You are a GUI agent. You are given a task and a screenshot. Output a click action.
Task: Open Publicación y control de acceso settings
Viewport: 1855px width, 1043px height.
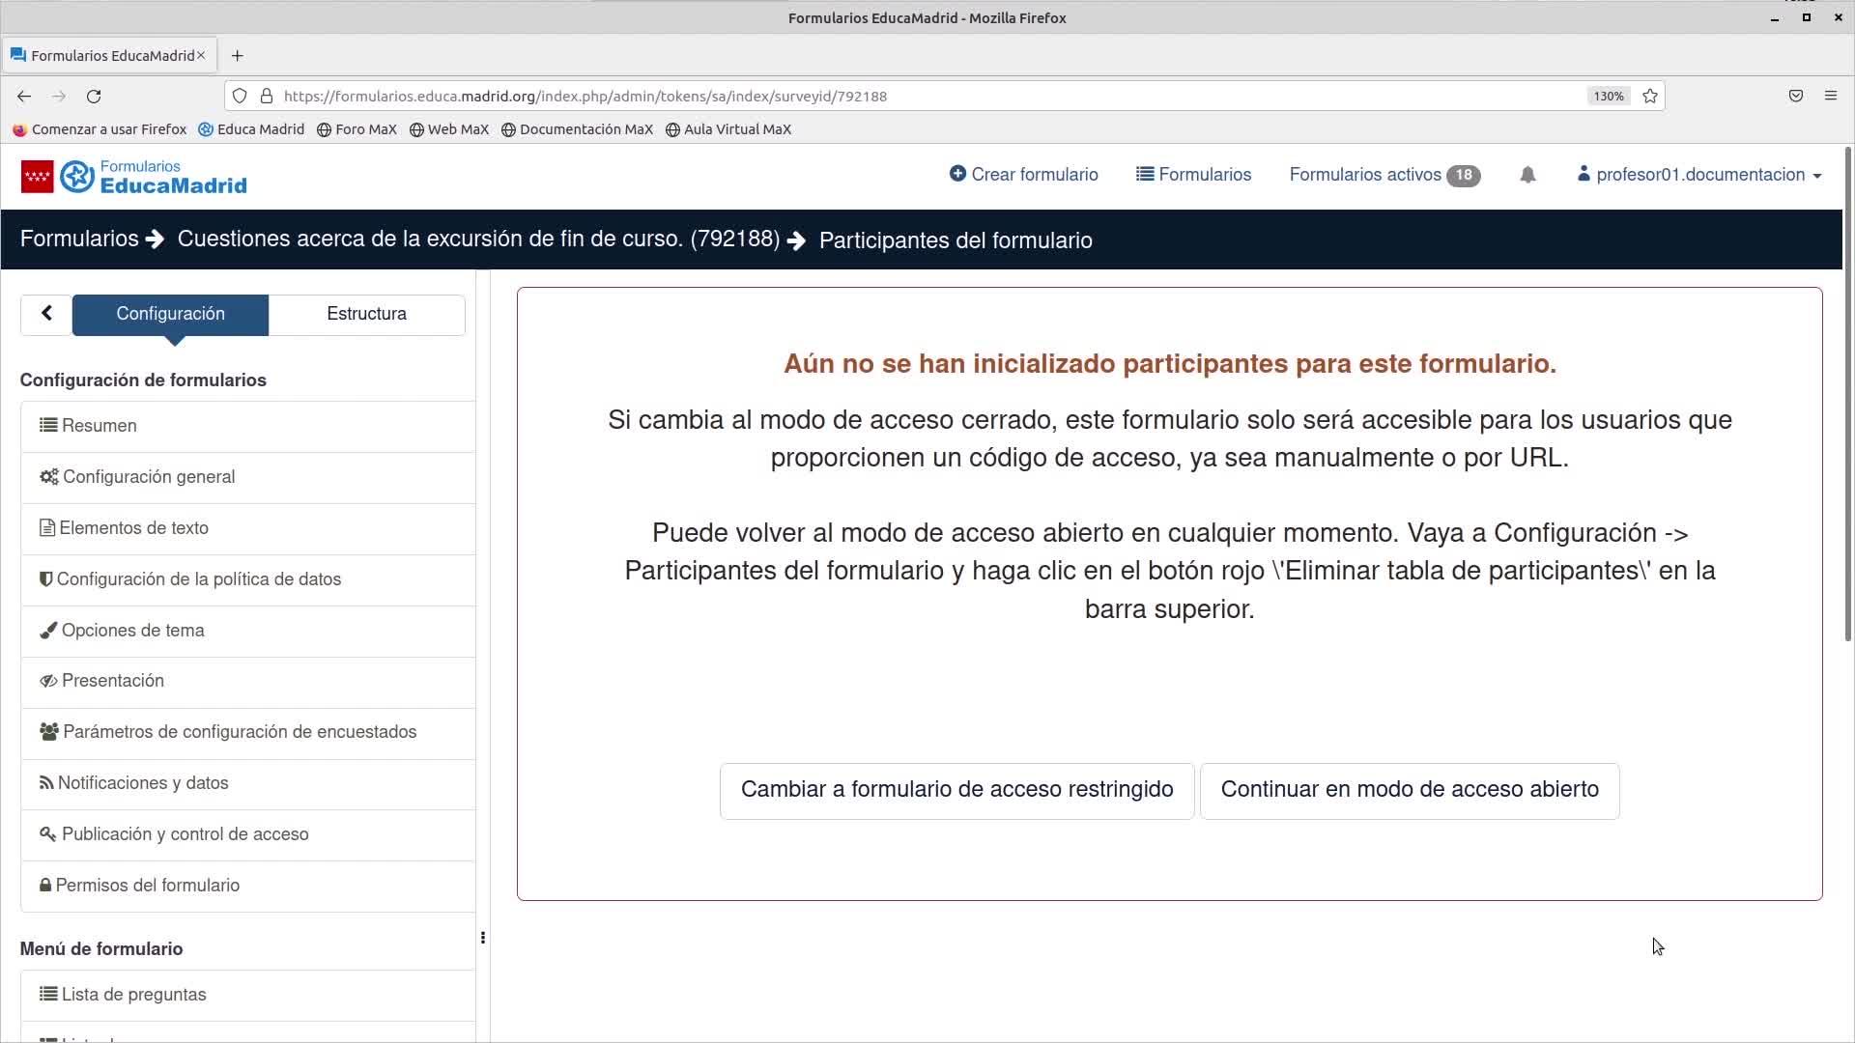click(x=185, y=834)
